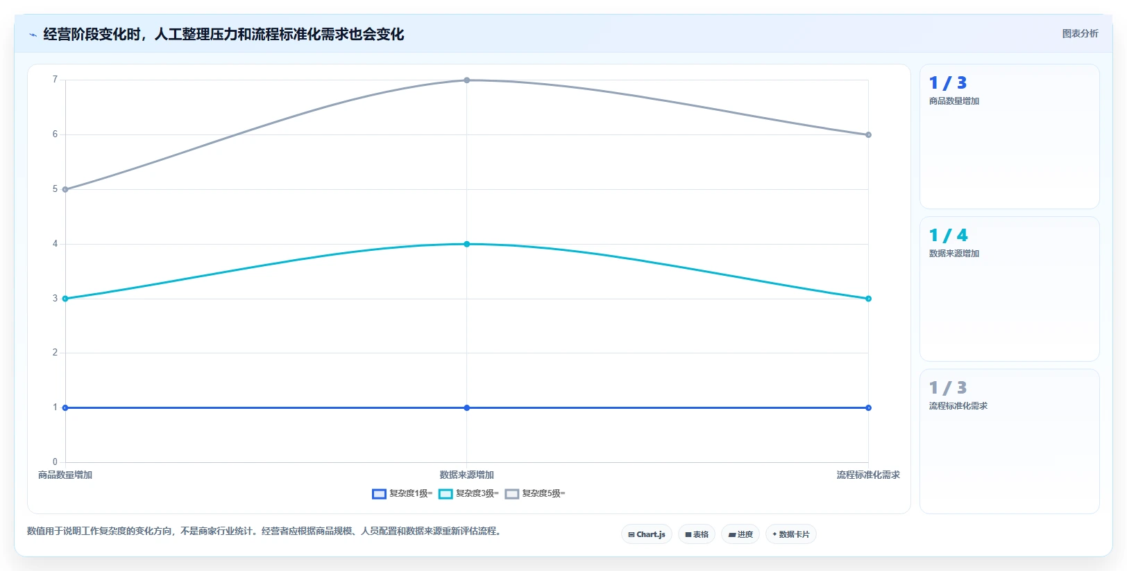Click the blue data point at 商品数量增加
Viewport: 1127px width, 571px height.
[65, 407]
